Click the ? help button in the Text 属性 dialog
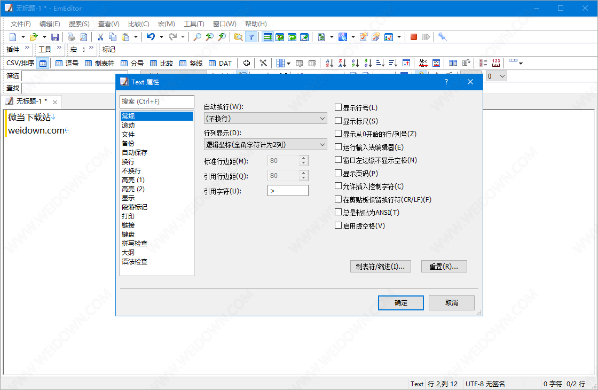Screen dimensions: 598x390 [x=446, y=82]
